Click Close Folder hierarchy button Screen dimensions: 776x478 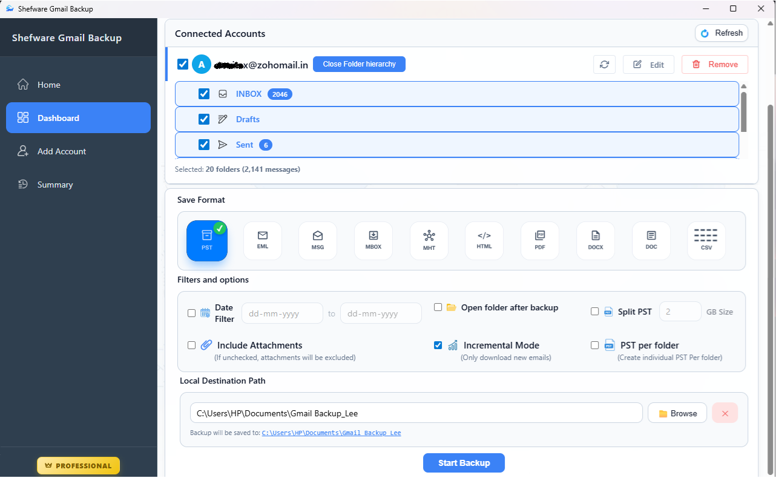359,64
